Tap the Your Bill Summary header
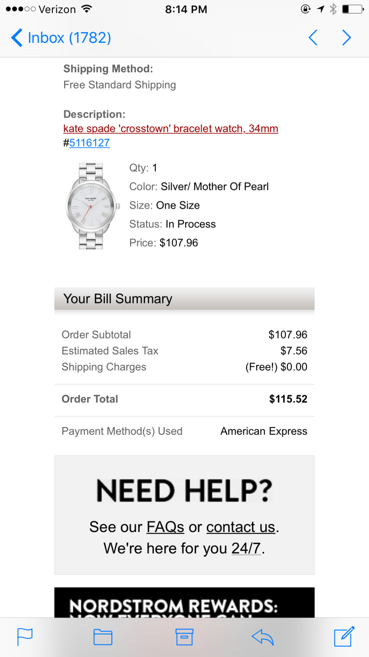 184,299
